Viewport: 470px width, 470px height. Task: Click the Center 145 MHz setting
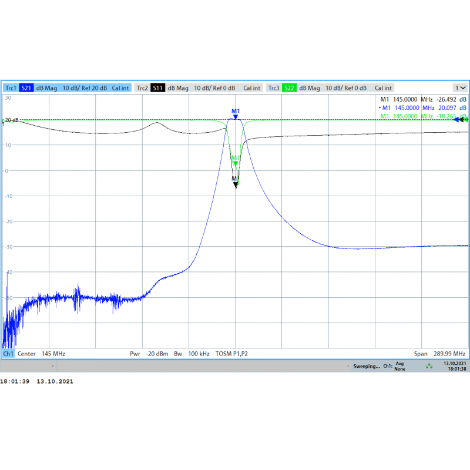tap(41, 354)
